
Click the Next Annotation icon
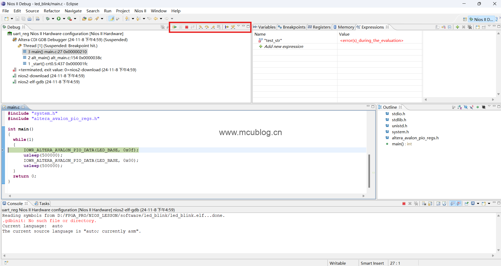[127, 19]
